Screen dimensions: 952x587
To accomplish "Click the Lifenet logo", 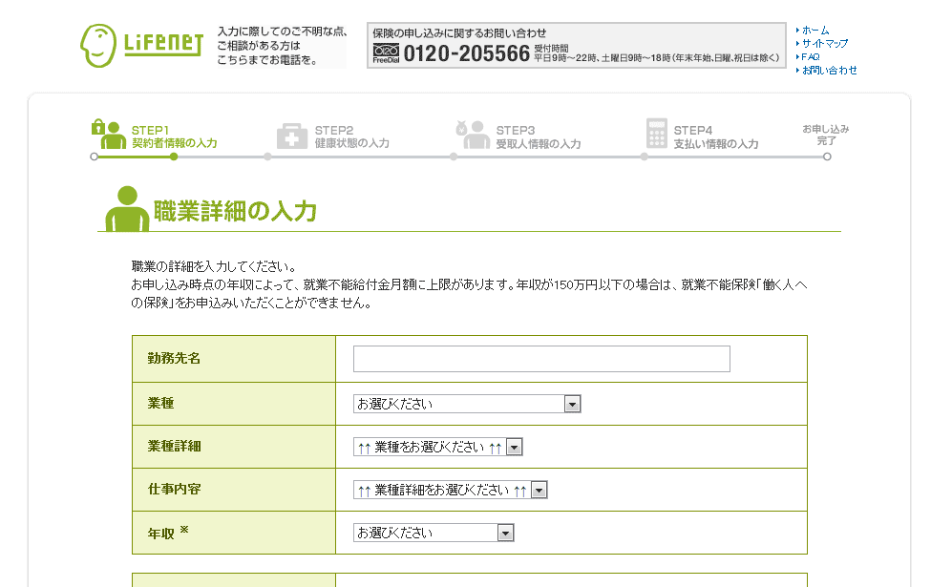I will [141, 45].
